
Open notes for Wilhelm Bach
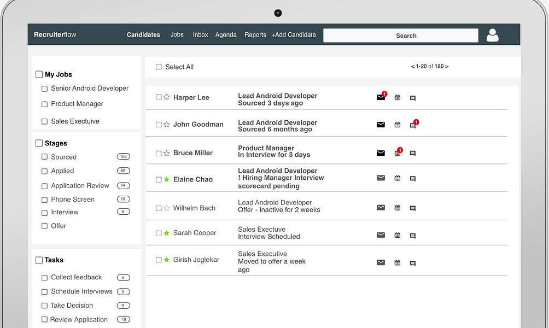click(x=413, y=208)
